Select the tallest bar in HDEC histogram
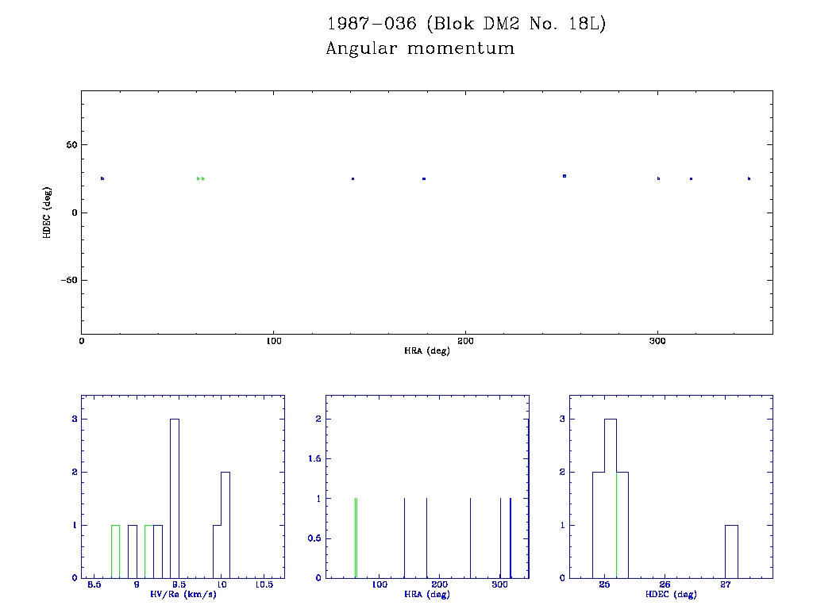 click(x=611, y=498)
